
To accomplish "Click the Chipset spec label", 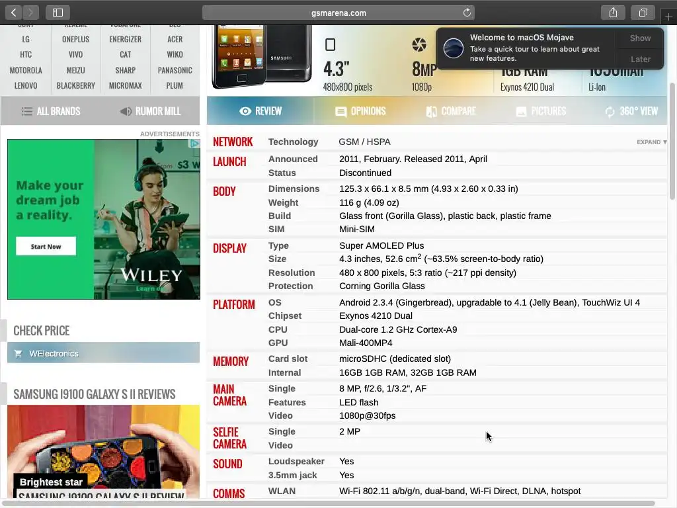I will point(285,316).
